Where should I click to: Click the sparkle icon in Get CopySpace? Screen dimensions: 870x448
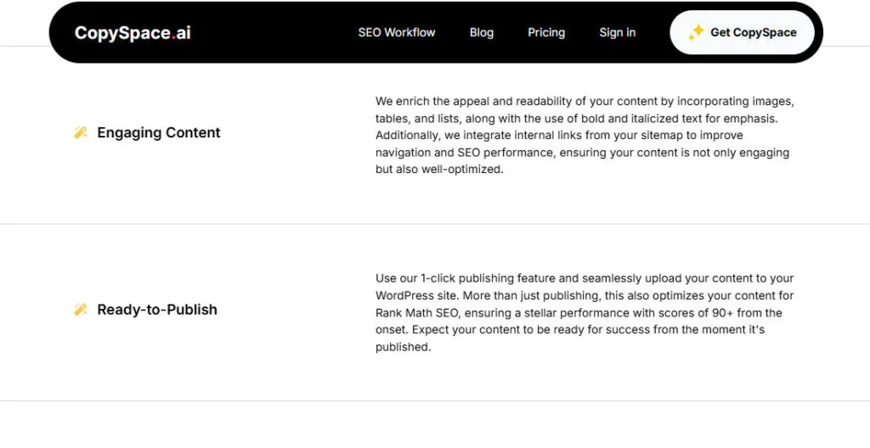point(696,32)
